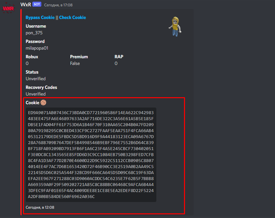The width and height of the screenshot is (275, 218).
Task: Select the Unverified value under Recovery Codes
Action: point(36,94)
